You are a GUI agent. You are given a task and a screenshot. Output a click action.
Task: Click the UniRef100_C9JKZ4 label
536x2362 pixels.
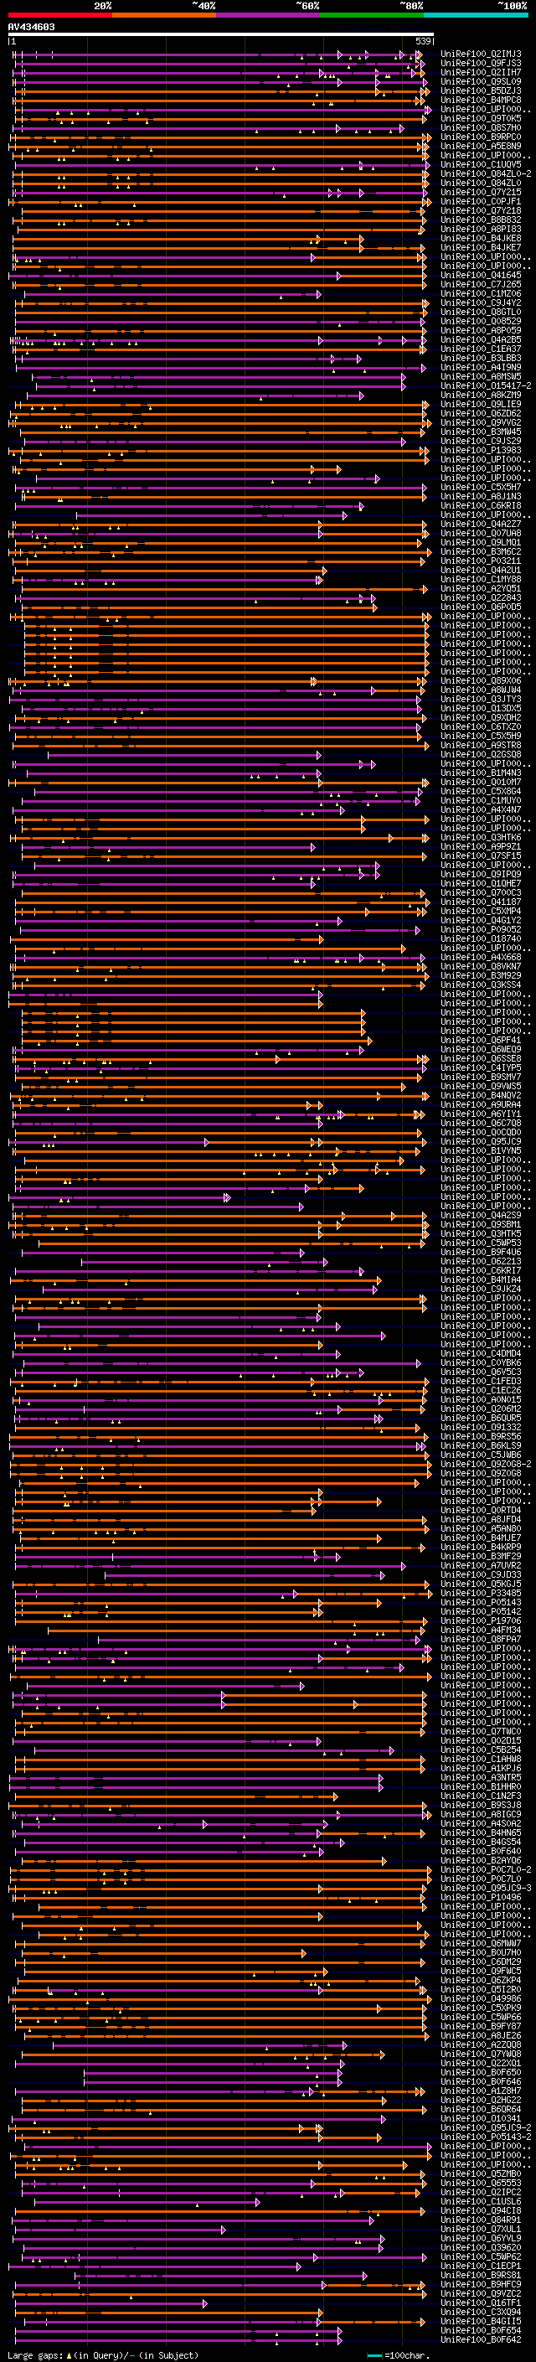[481, 1289]
